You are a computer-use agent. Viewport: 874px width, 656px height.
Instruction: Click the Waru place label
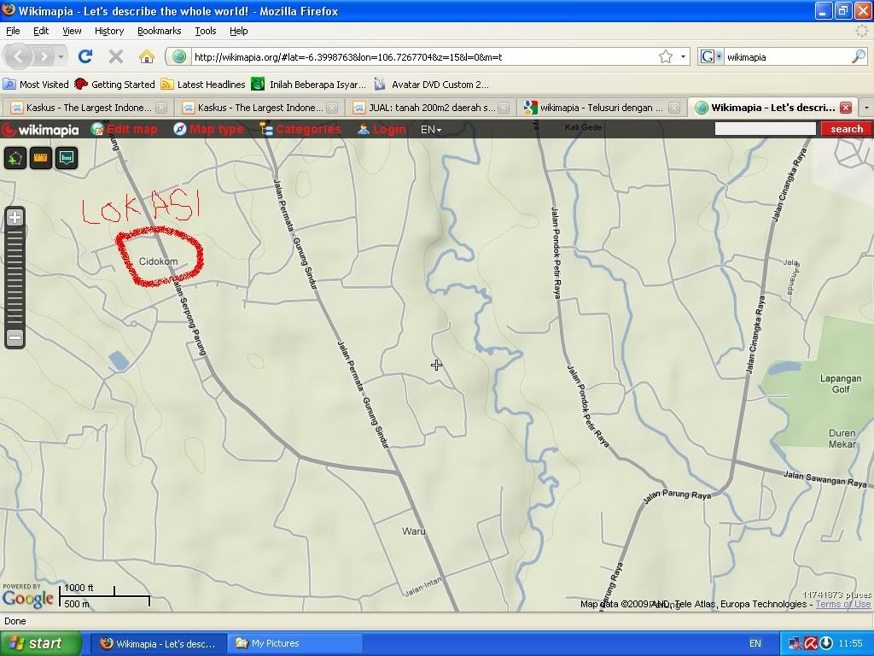tap(414, 531)
